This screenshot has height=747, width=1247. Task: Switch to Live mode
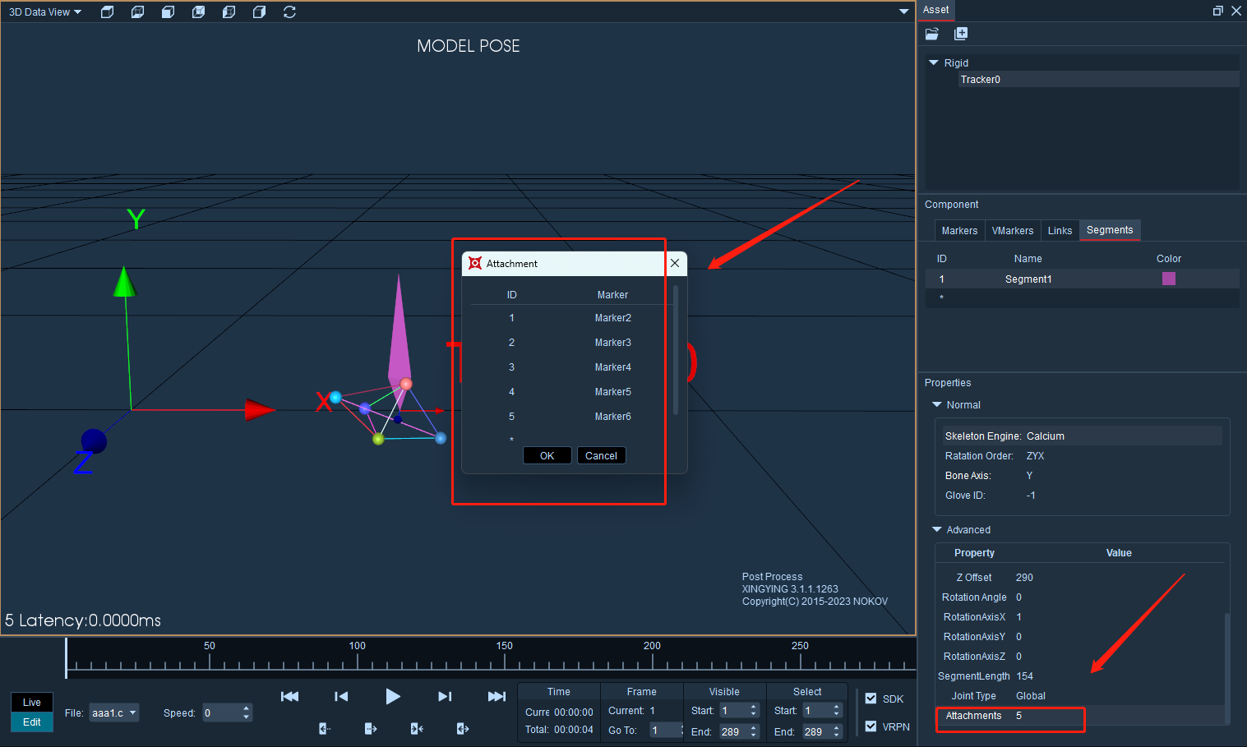pyautogui.click(x=32, y=703)
